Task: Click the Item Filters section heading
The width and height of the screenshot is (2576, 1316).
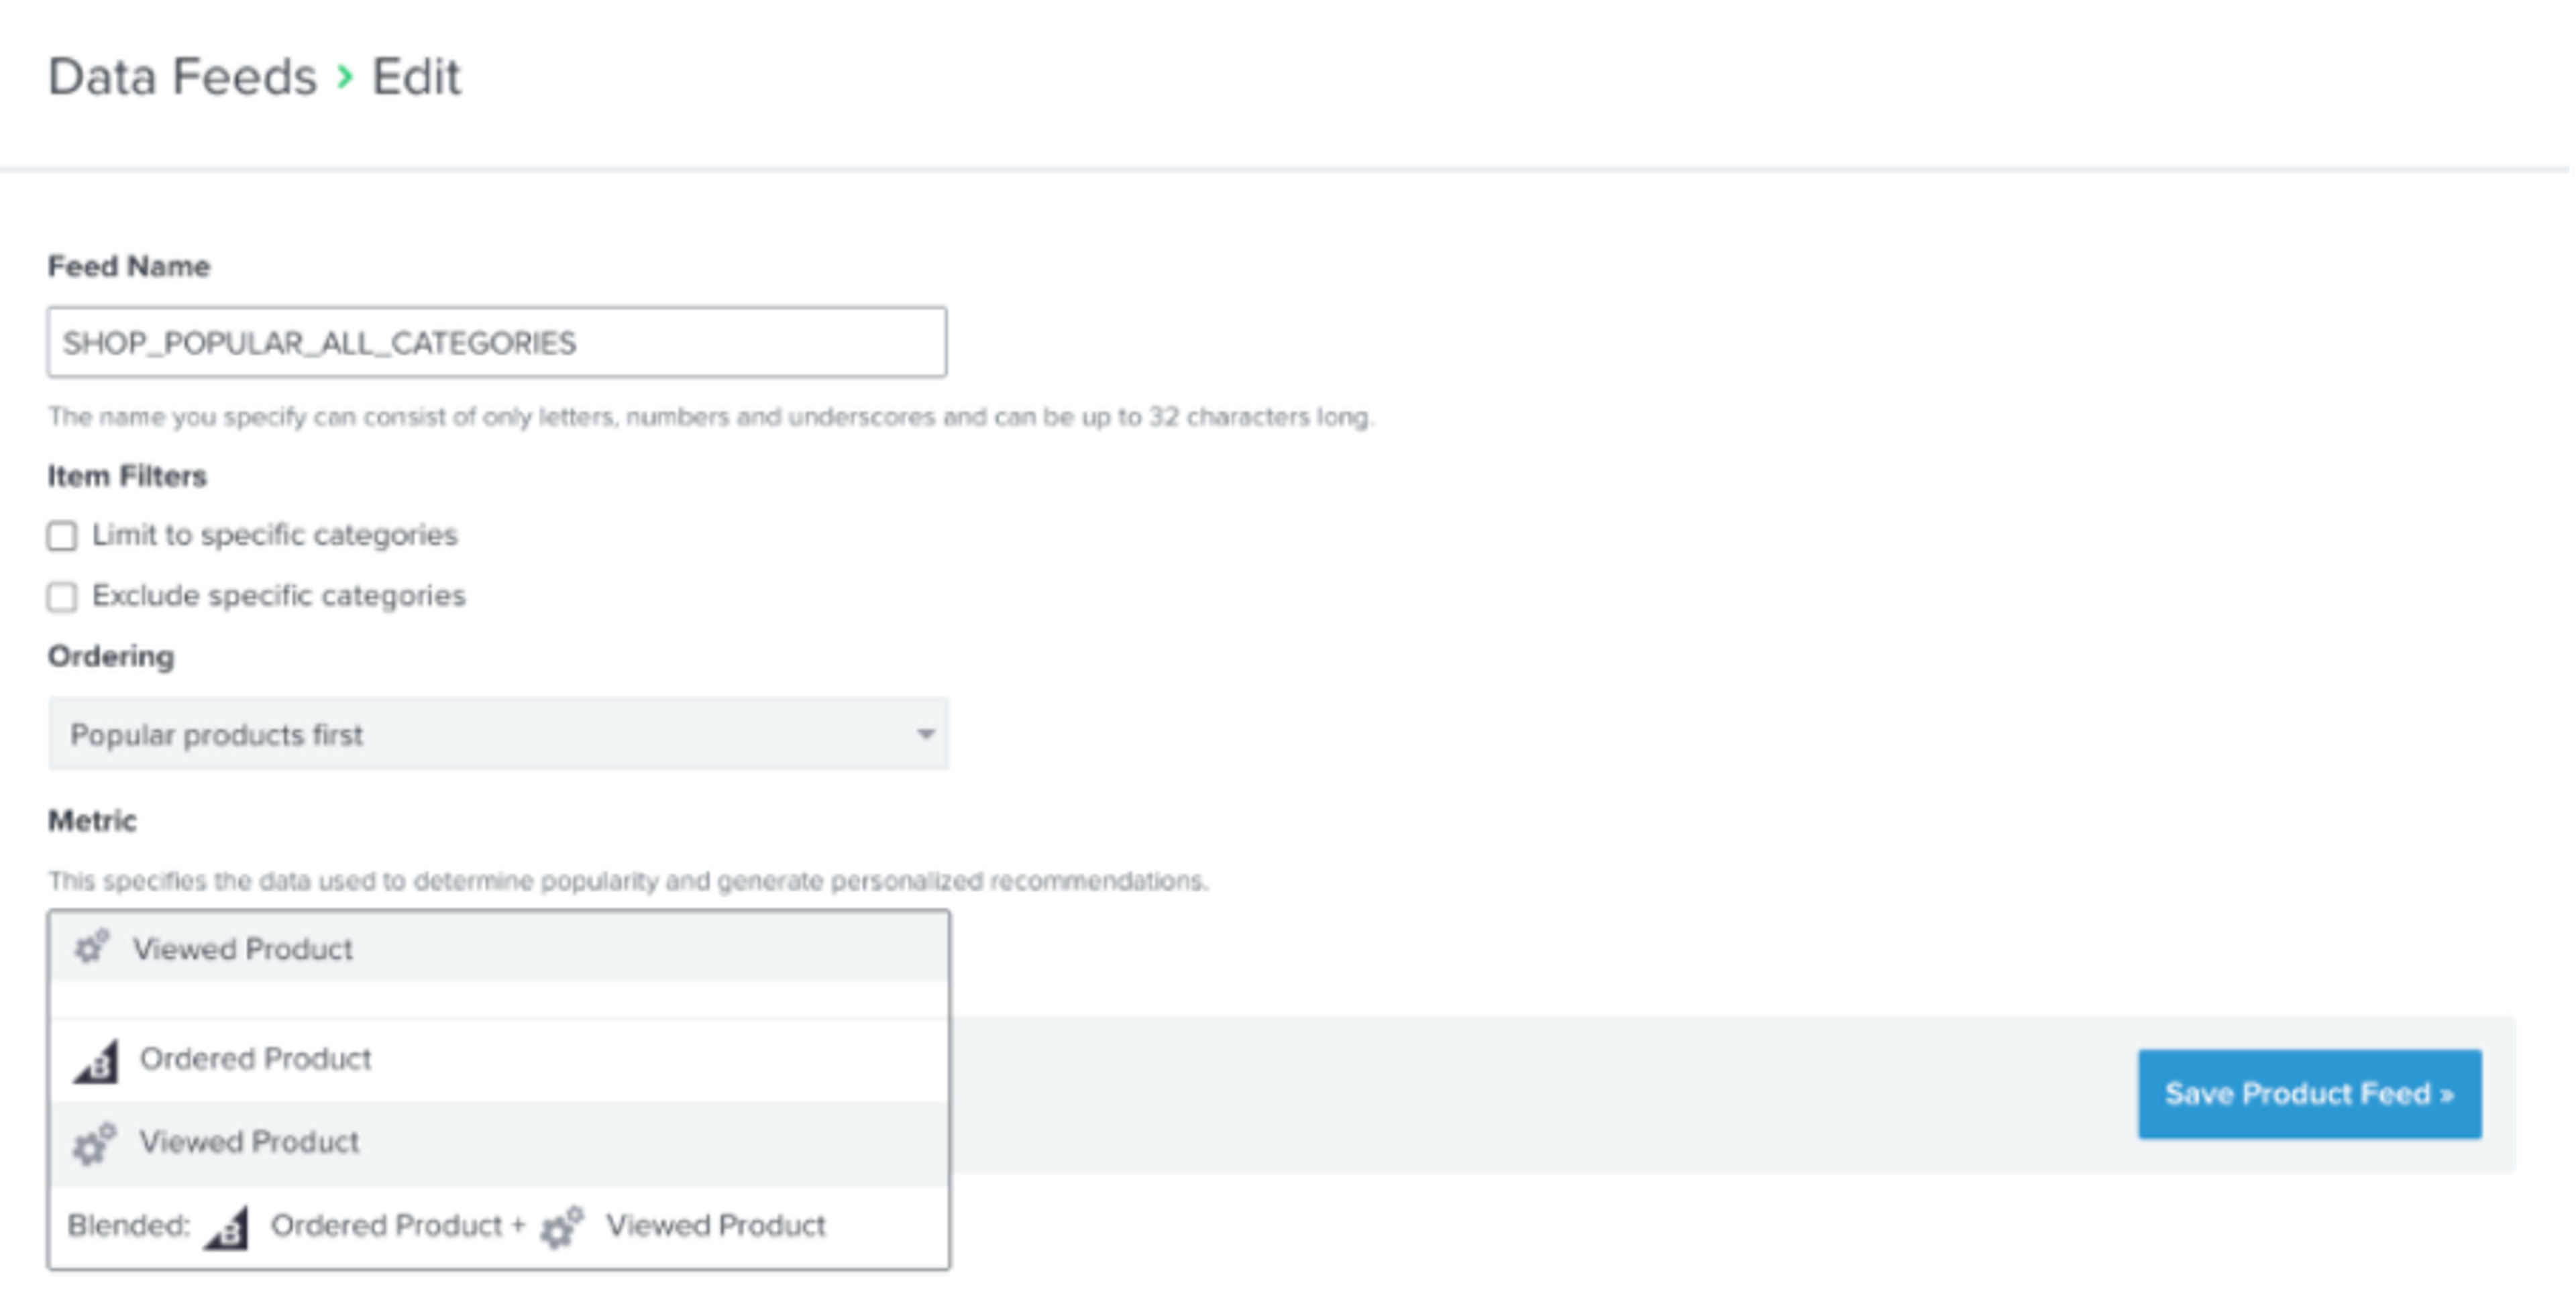Action: coord(127,476)
